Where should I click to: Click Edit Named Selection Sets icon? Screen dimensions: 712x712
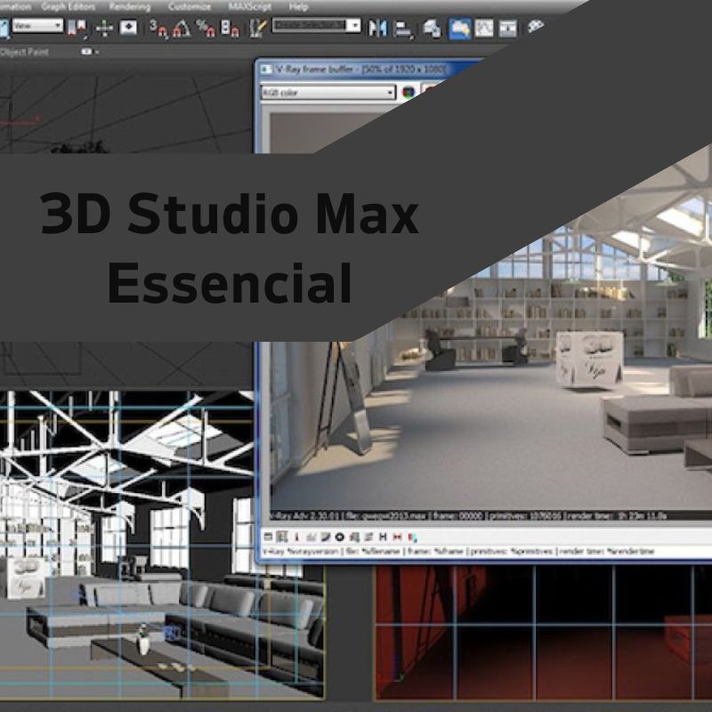[x=259, y=28]
